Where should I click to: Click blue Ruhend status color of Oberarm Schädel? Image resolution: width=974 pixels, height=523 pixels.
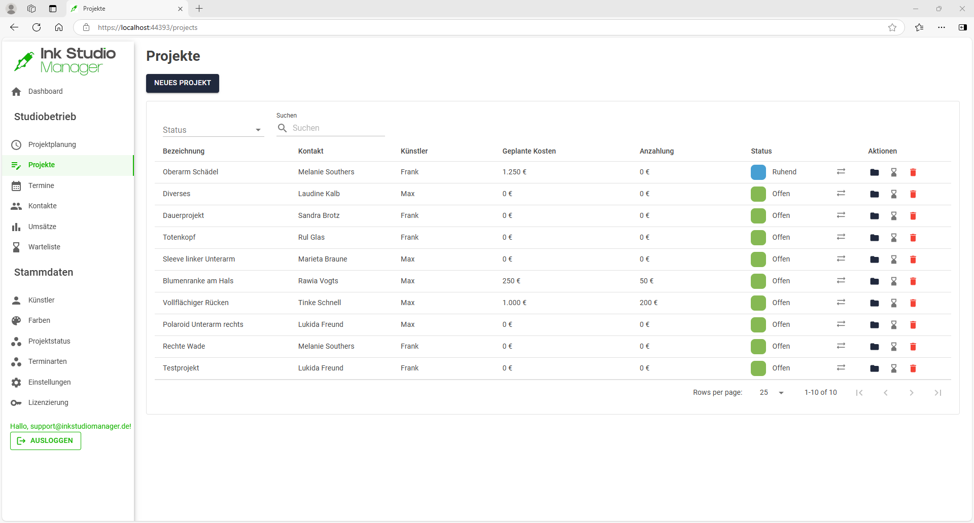coord(758,172)
